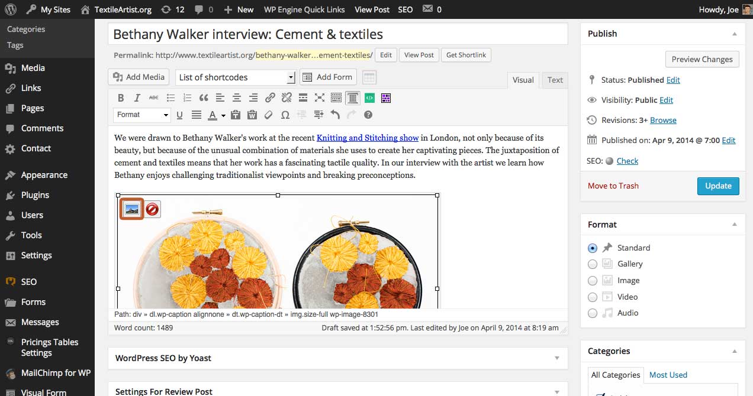The width and height of the screenshot is (753, 396).
Task: Insert a special character (omega)
Action: coord(285,115)
